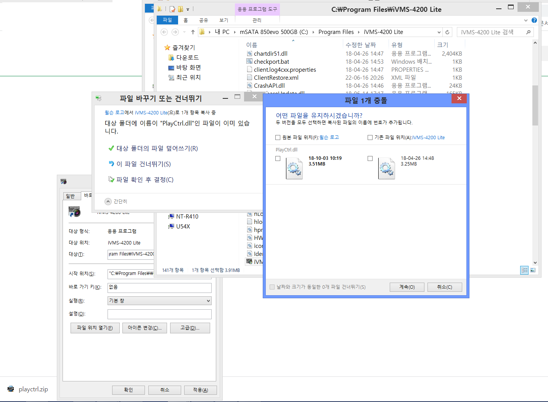Open the 파일 ribbon tab

coord(167,20)
